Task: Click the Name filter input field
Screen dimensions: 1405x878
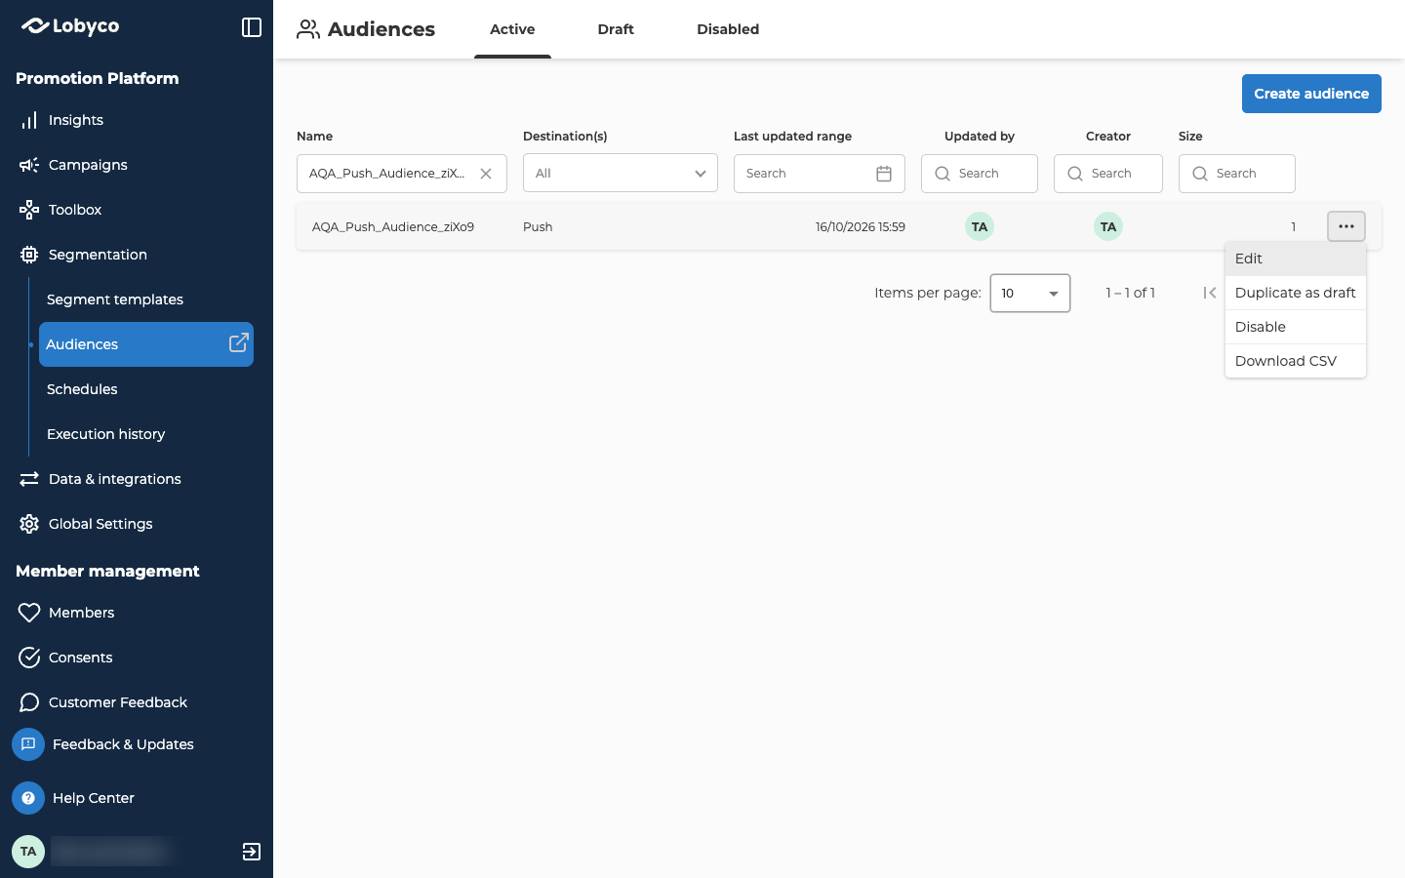Action: 402,174
